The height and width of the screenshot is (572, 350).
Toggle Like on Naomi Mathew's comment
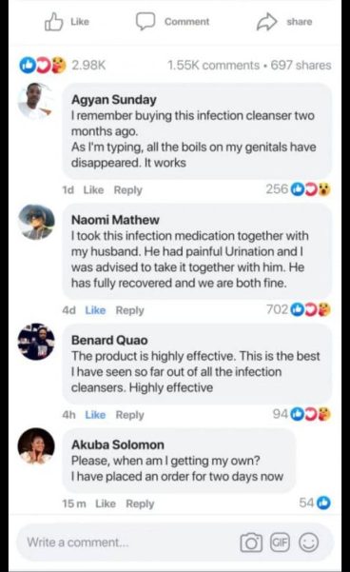[95, 310]
